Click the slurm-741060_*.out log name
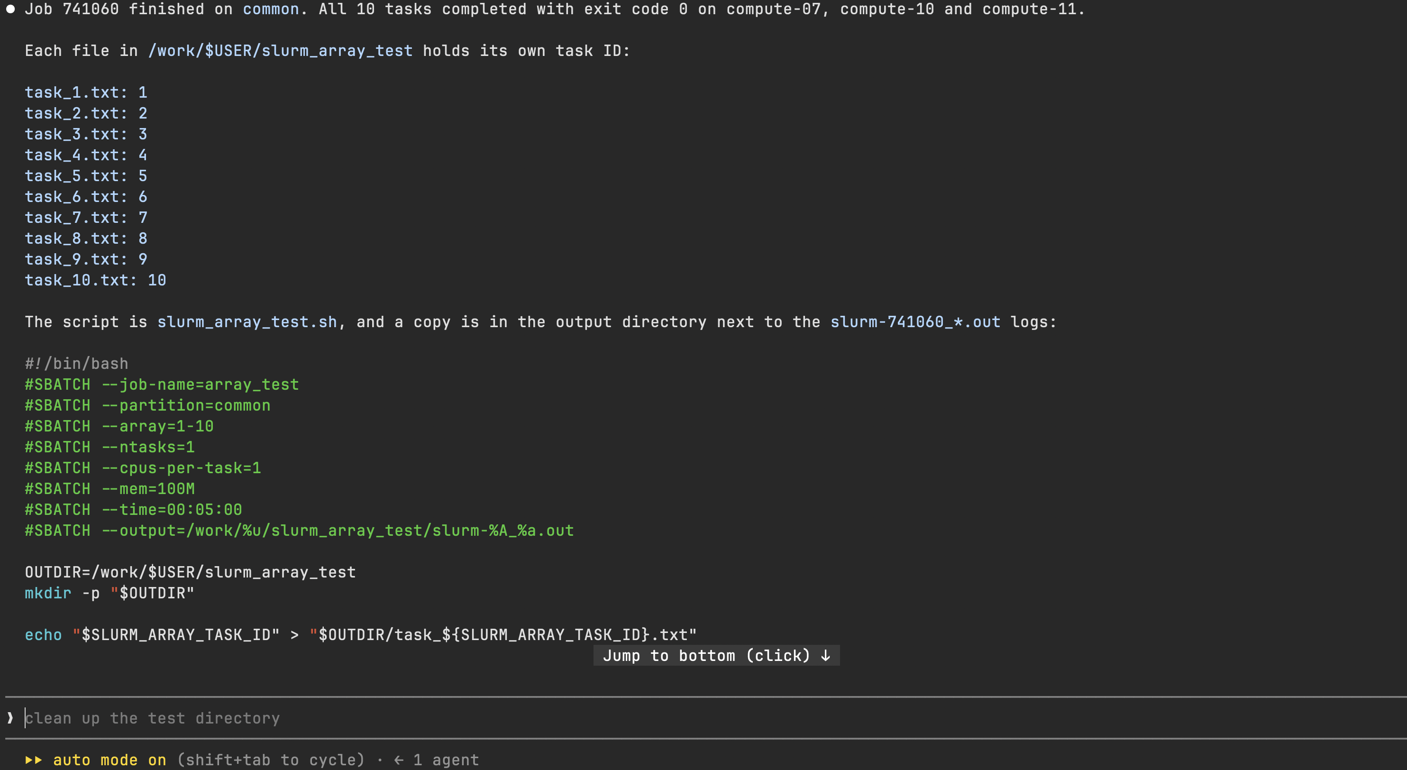This screenshot has width=1407, height=770. 915,321
